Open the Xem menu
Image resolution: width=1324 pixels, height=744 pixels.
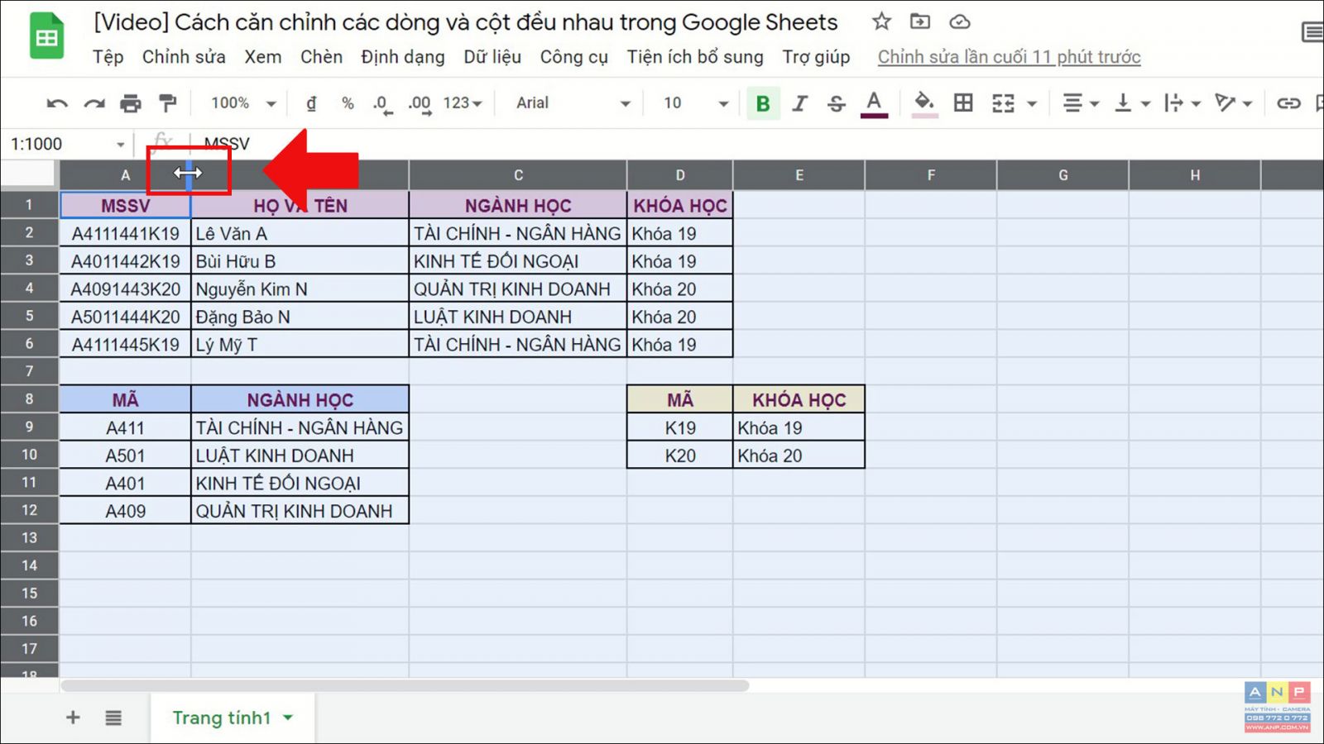pyautogui.click(x=262, y=57)
